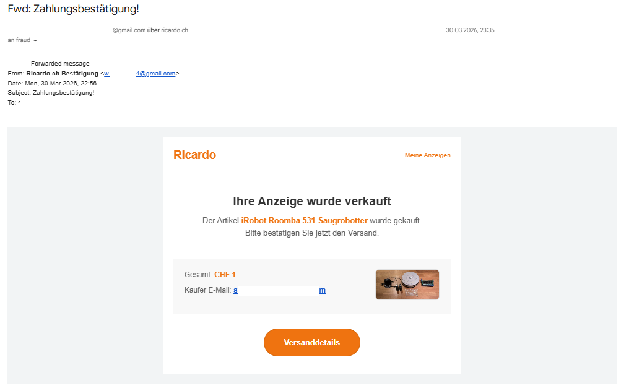Click the iRobot Roomba 531 Saugrobotter link

click(x=304, y=220)
